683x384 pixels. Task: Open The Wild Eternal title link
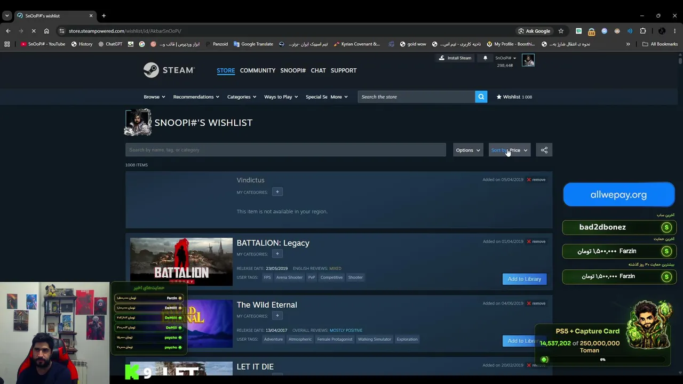[267, 305]
